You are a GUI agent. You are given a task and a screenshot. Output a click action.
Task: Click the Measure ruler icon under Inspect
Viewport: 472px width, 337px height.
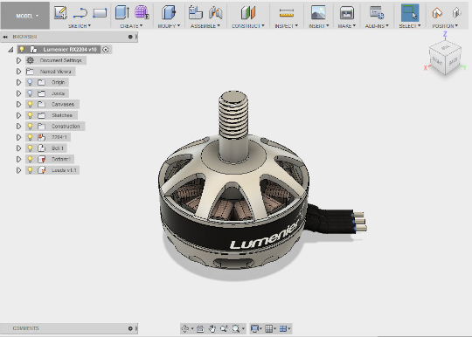287,13
